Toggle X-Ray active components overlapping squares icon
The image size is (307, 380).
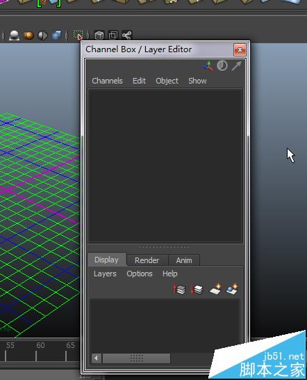(x=113, y=35)
